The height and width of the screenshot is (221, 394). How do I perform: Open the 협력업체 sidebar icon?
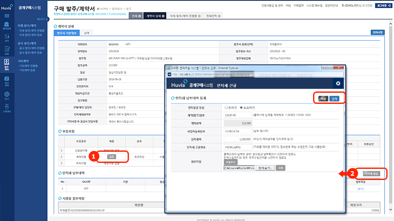[7, 26]
